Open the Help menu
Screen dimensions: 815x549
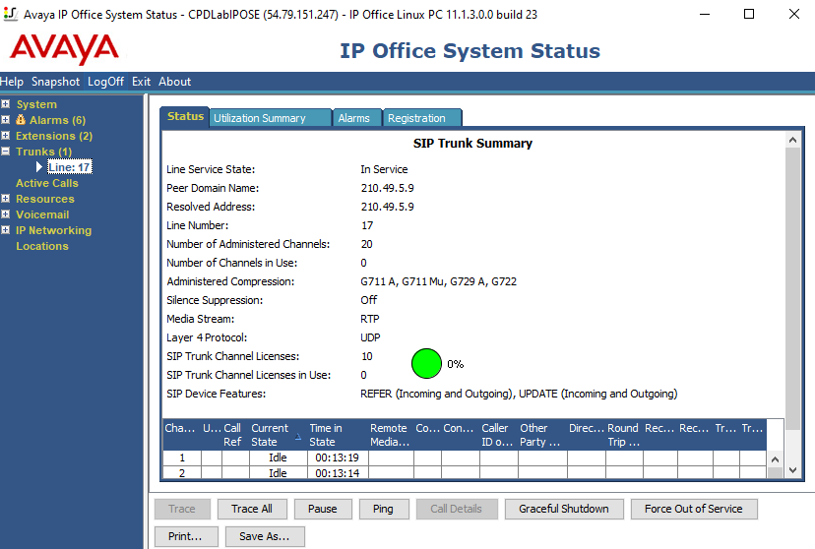[12, 82]
